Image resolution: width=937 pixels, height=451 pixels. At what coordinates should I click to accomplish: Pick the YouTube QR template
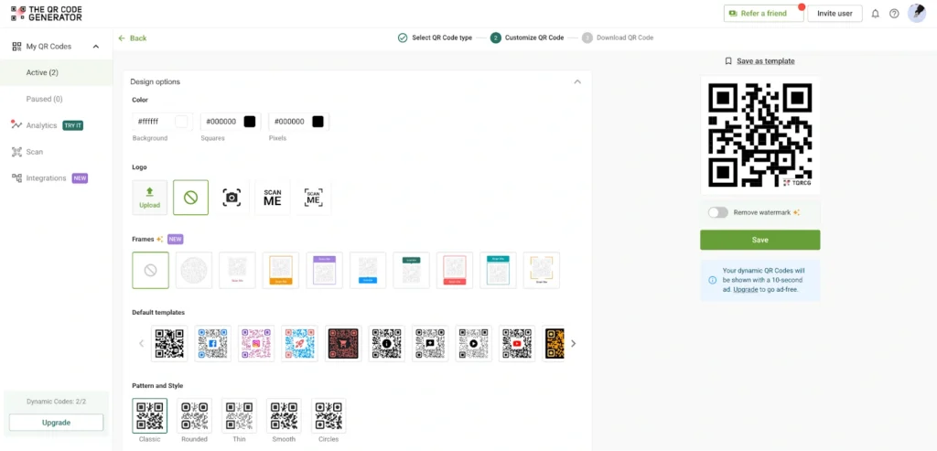517,343
